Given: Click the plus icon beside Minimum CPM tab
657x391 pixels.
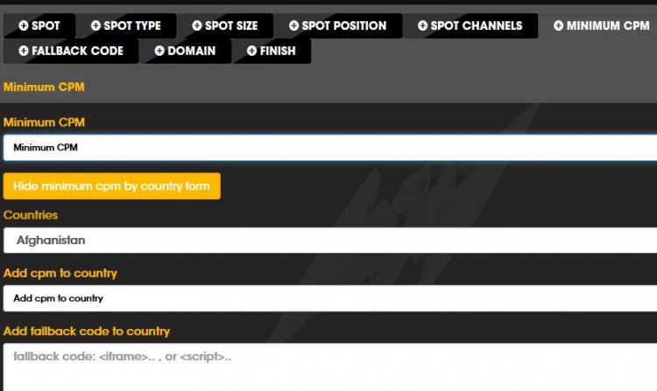Looking at the screenshot, I should point(558,25).
